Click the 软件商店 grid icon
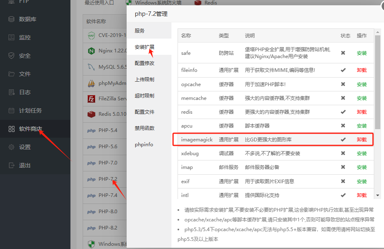The height and width of the screenshot is (249, 384). (11, 129)
